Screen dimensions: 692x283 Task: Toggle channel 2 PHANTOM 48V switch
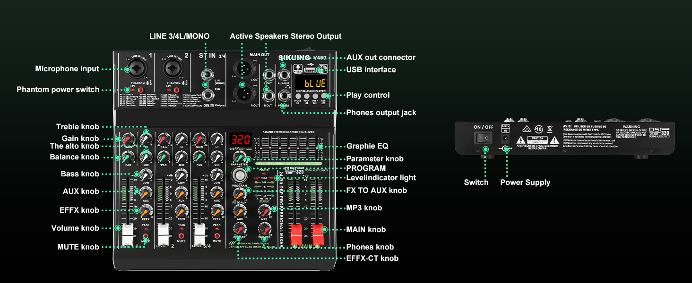coord(176,90)
